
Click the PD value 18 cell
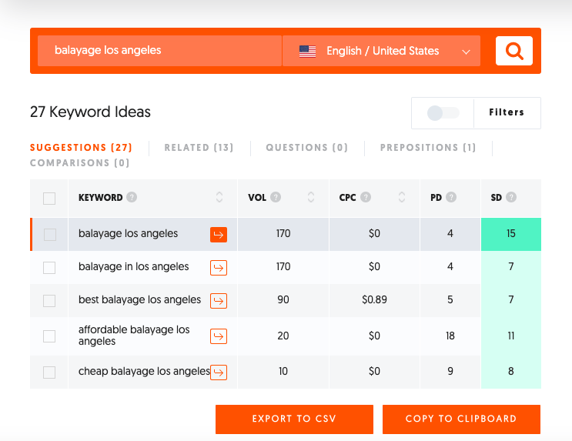pyautogui.click(x=450, y=336)
